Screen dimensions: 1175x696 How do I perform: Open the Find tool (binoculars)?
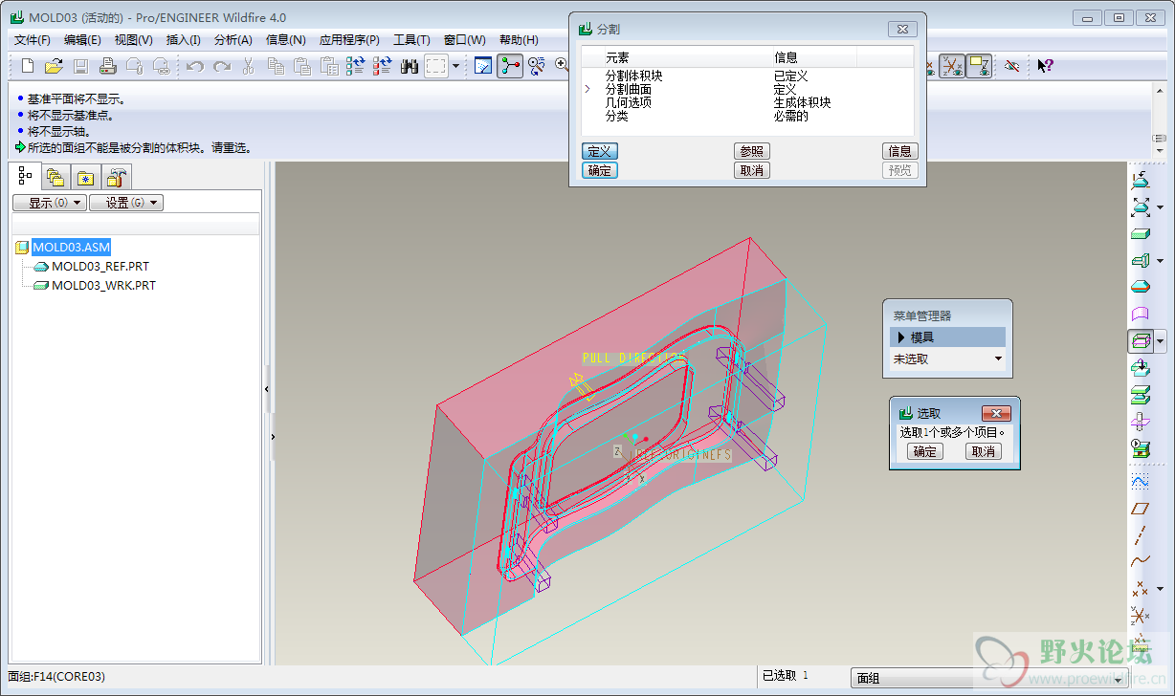(410, 66)
